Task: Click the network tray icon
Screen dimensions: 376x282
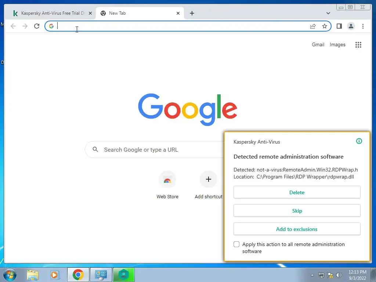Action: (x=321, y=275)
